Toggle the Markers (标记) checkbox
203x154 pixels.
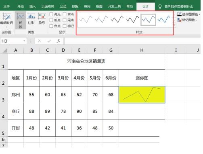[x=65, y=26]
